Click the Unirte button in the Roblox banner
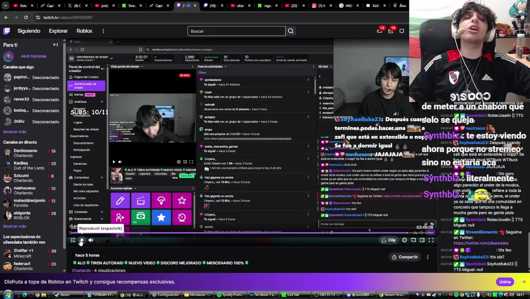The height and width of the screenshot is (299, 530). (505, 282)
